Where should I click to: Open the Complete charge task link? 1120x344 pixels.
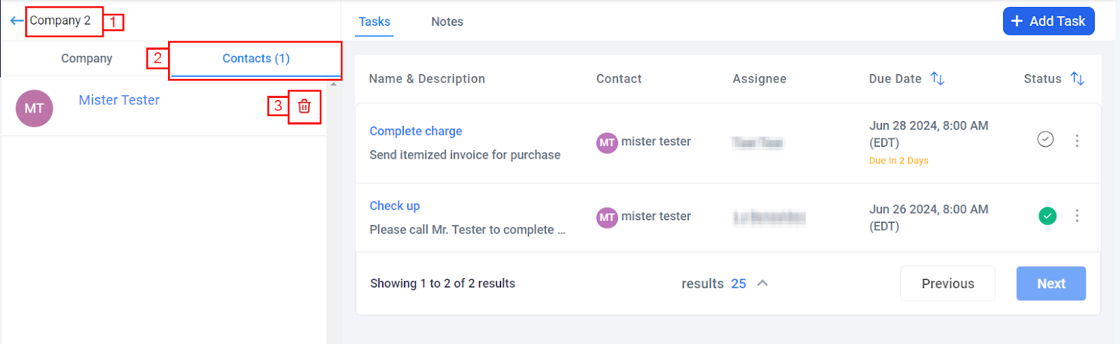click(416, 131)
